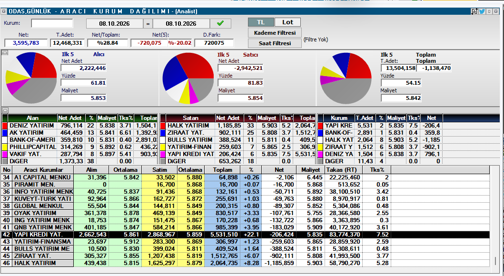Viewport: 504px width, 276px height.
Task: Click white swatch beside BULLS YATIRIM in Satan table
Action: [x=163, y=140]
